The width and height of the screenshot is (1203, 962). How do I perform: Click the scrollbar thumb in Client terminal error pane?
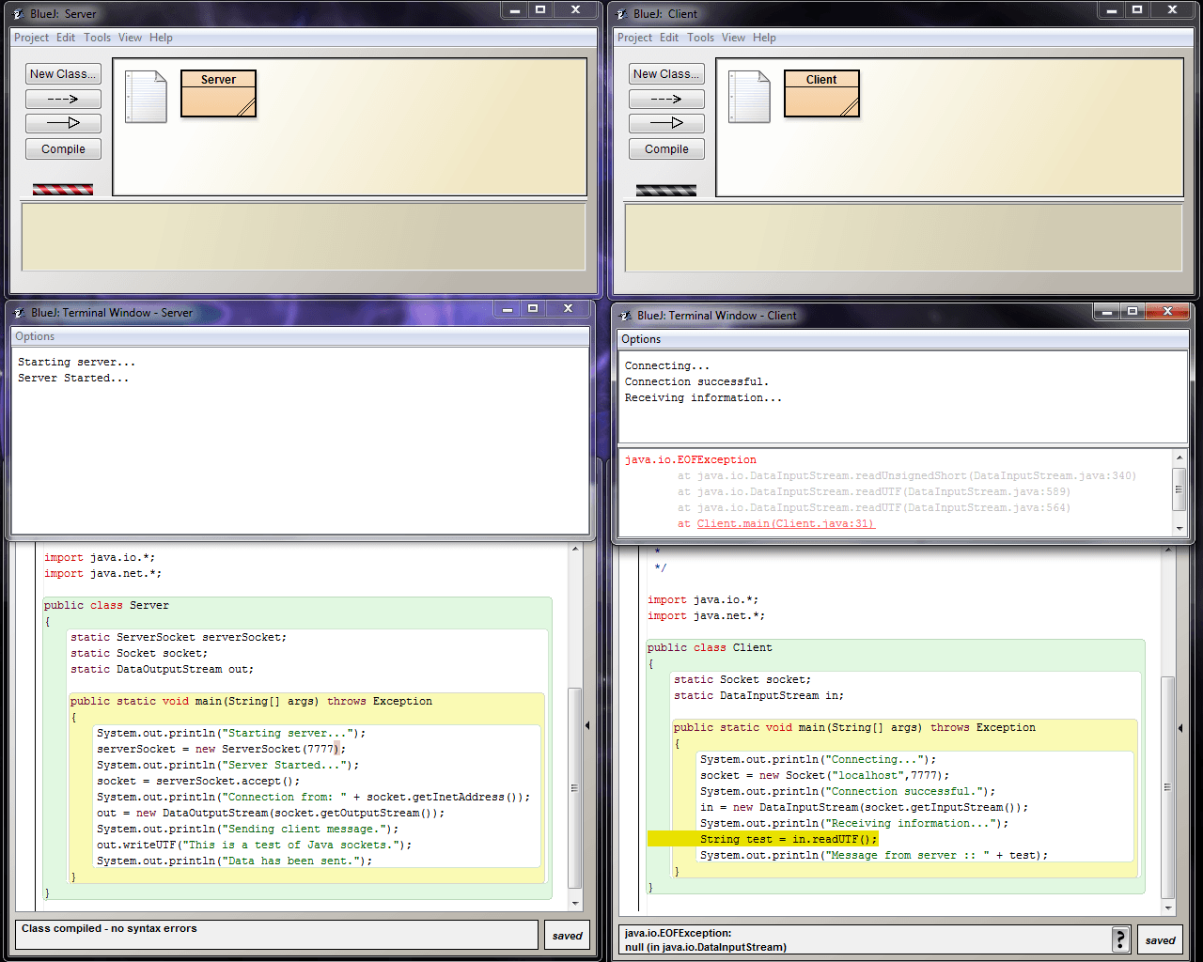click(x=1180, y=489)
